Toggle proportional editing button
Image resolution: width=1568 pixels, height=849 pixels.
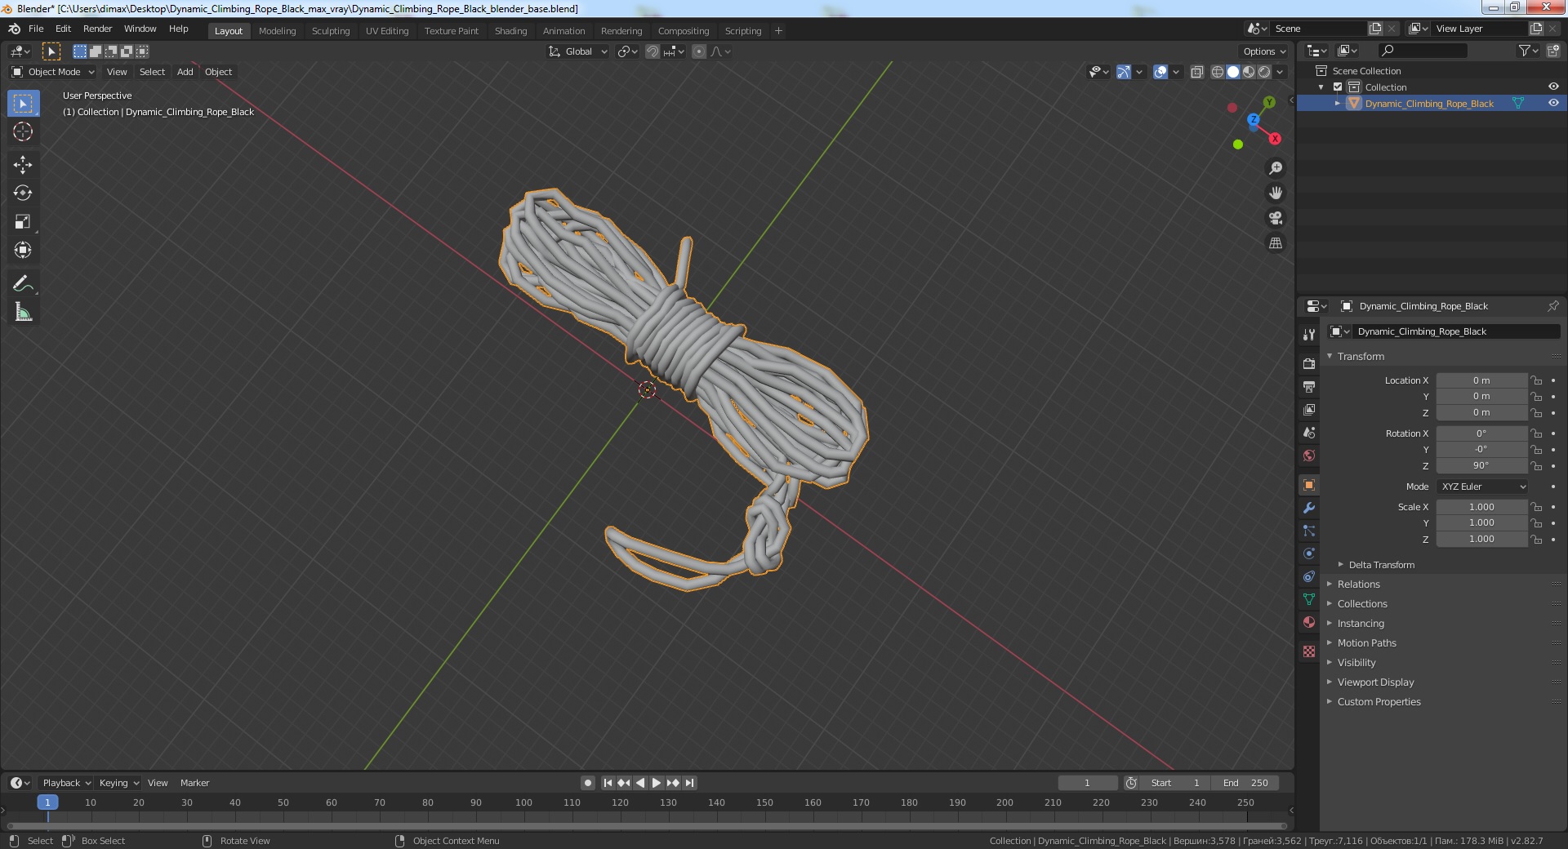click(x=699, y=51)
